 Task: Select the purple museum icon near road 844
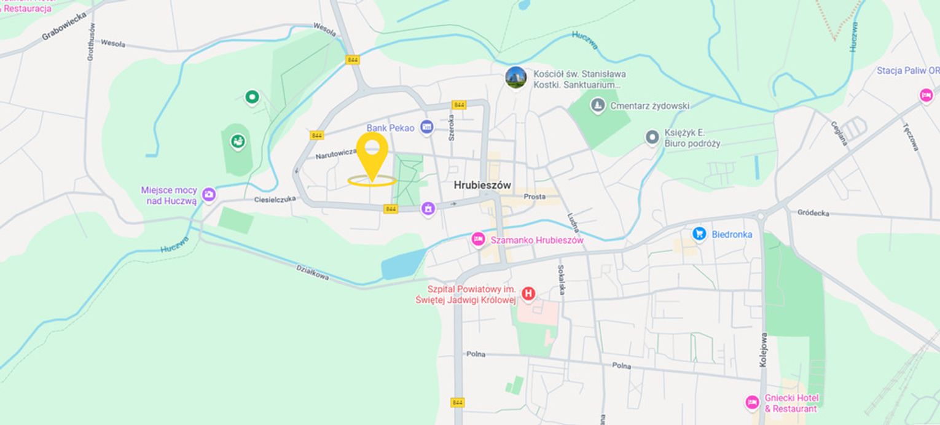428,209
